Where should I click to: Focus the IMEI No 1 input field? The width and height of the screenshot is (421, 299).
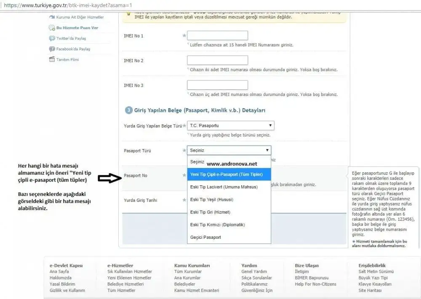tap(218, 35)
